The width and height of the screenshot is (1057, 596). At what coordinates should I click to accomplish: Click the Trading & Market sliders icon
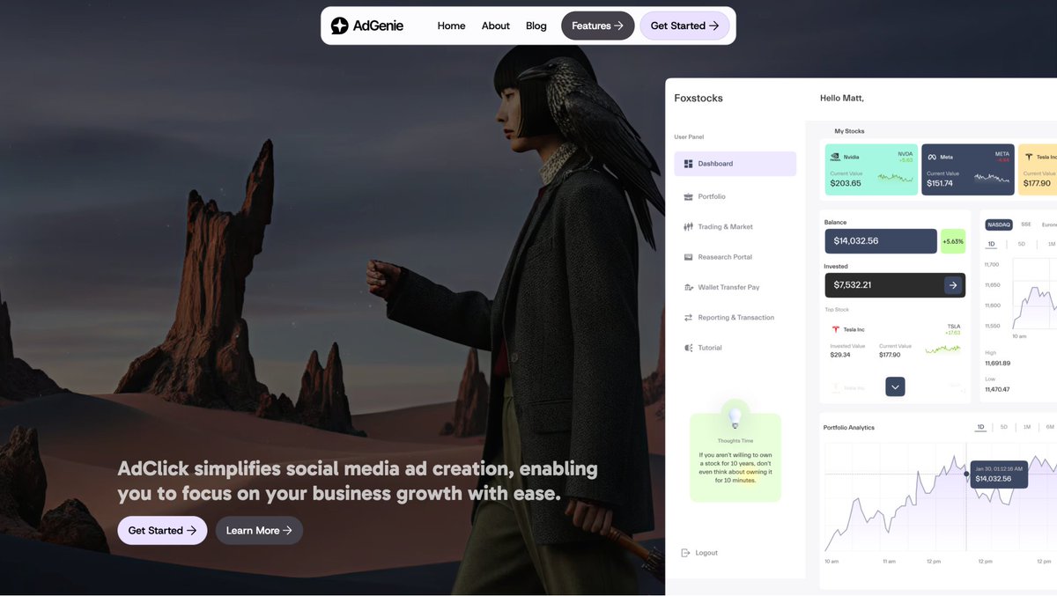pos(690,226)
